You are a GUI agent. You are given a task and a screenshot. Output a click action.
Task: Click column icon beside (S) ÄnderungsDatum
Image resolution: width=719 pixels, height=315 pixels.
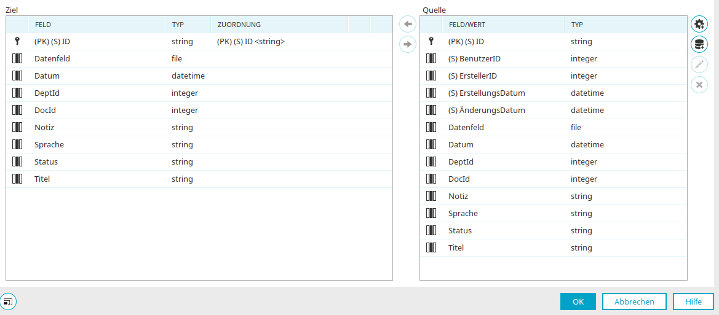(431, 111)
